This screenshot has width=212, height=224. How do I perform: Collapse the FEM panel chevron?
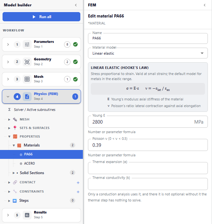(205, 5)
